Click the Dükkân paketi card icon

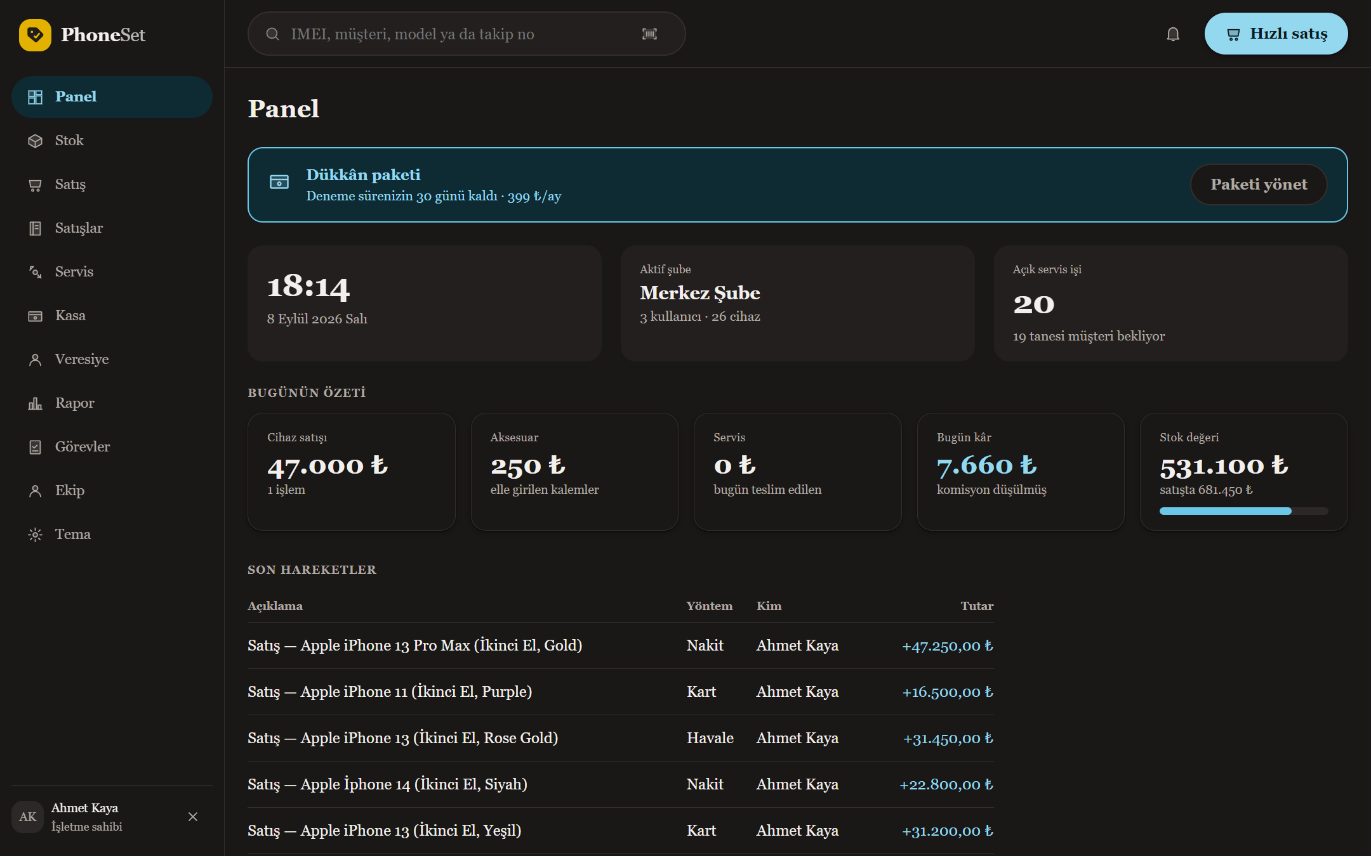tap(279, 182)
